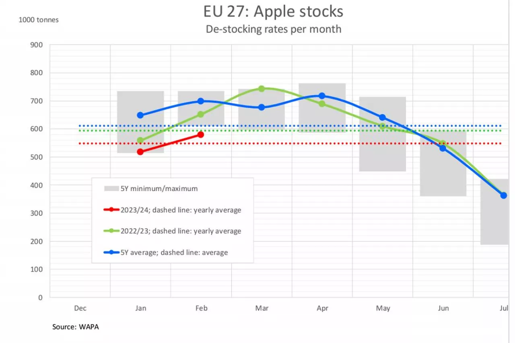This screenshot has width=515, height=343.
Task: Click the 900 y-axis value label
Action: click(36, 45)
